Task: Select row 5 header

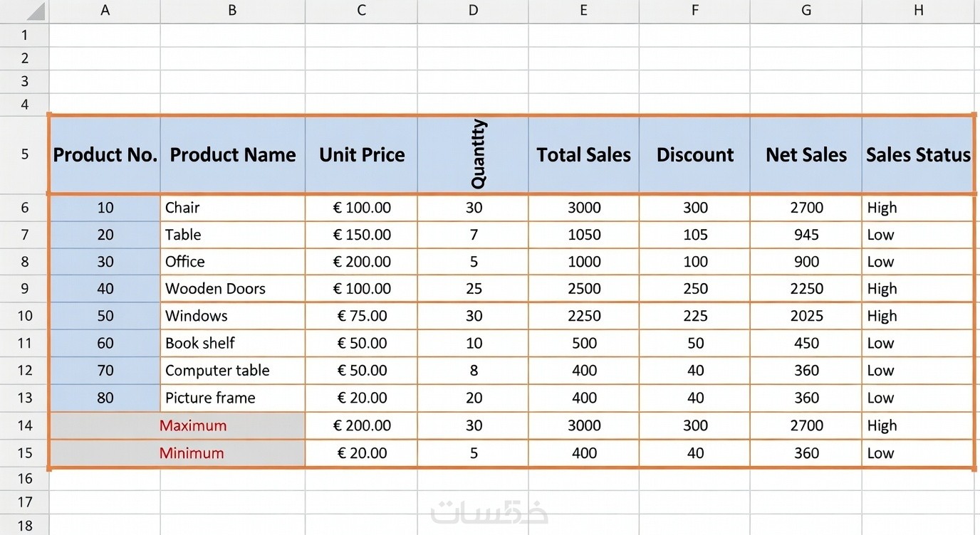Action: (x=24, y=154)
